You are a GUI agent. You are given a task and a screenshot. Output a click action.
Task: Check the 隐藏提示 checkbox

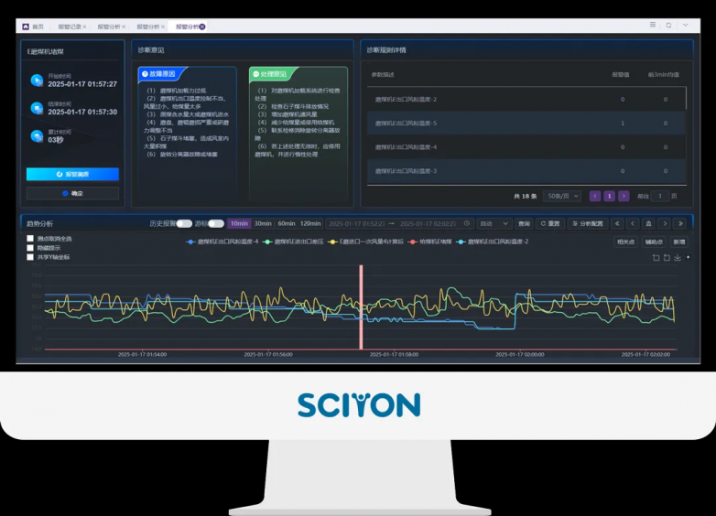point(30,248)
